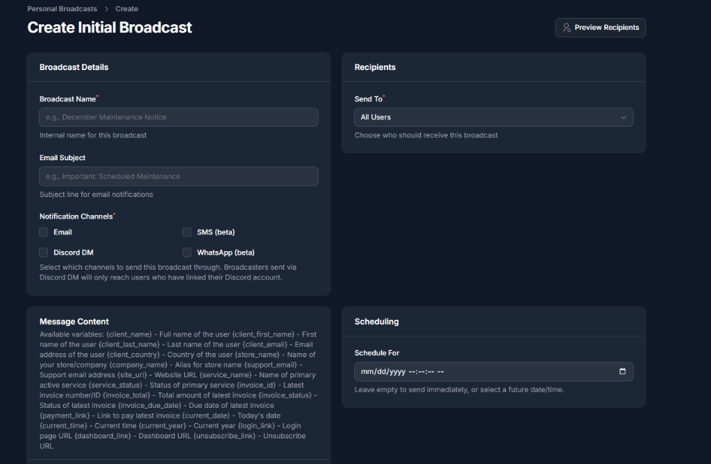Image resolution: width=711 pixels, height=464 pixels.
Task: Check the SMS (beta) channel
Action: coord(187,232)
